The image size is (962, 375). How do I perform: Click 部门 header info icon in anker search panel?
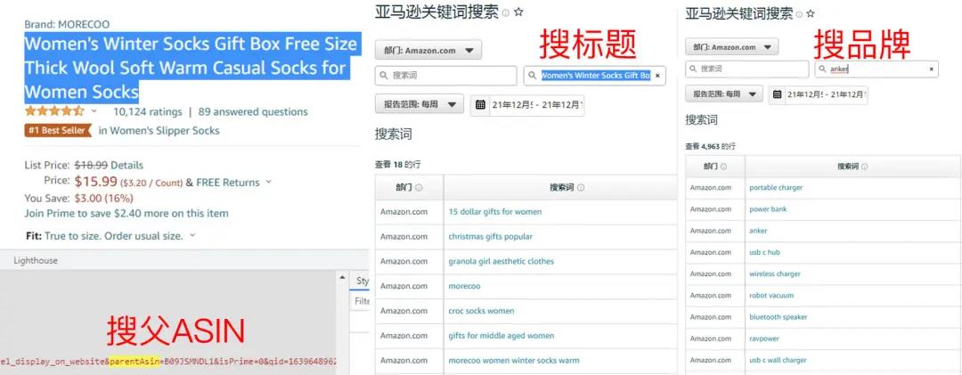pyautogui.click(x=723, y=167)
